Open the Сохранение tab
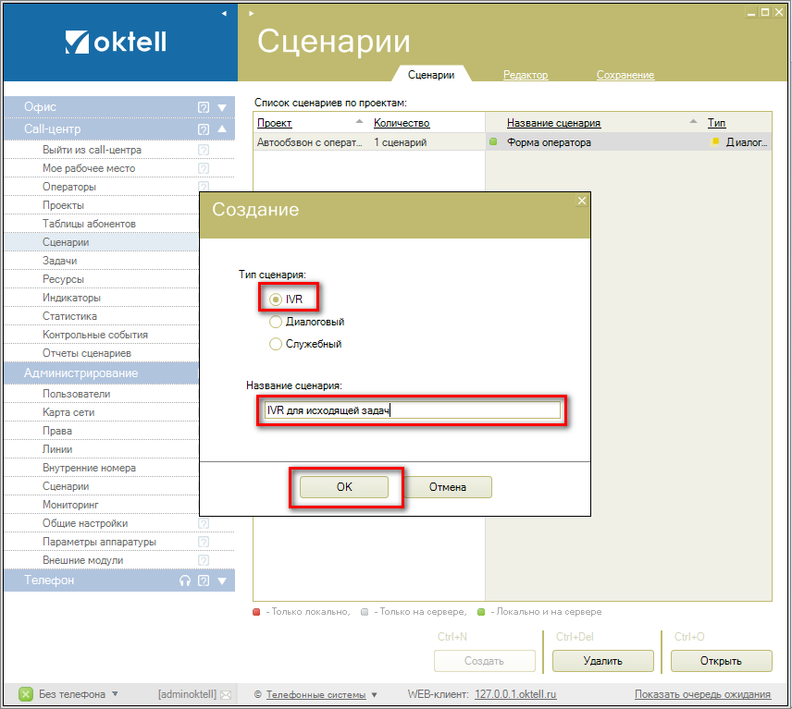This screenshot has height=709, width=792. tap(625, 75)
